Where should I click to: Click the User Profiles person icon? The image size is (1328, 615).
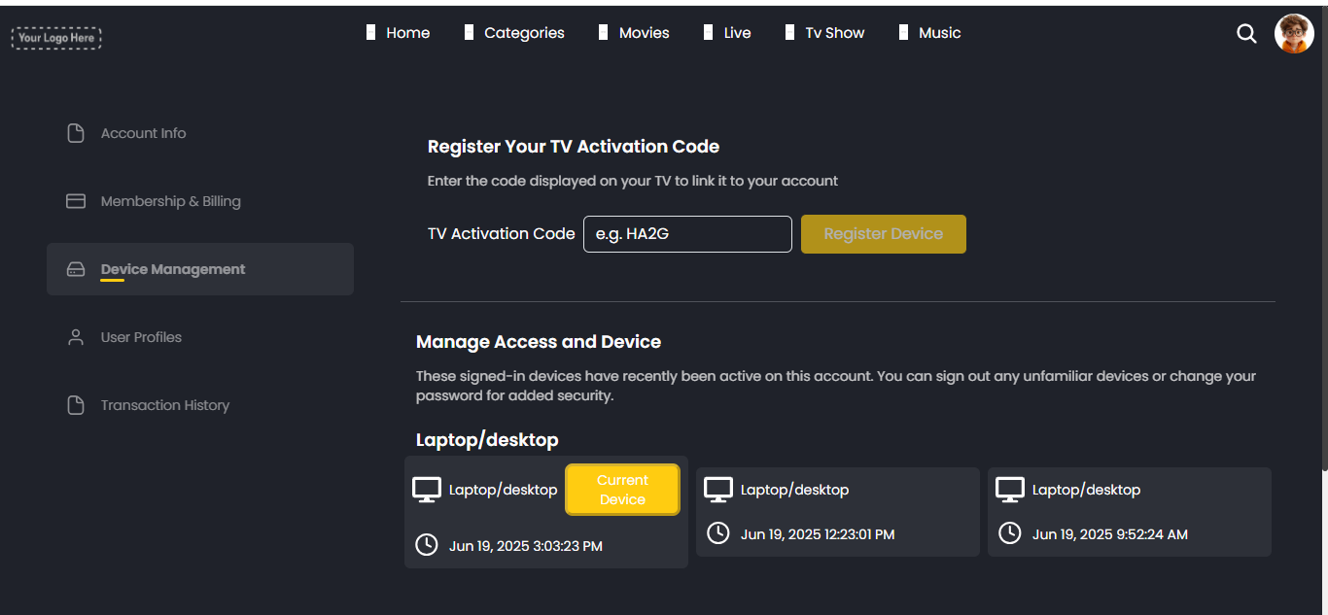point(76,337)
